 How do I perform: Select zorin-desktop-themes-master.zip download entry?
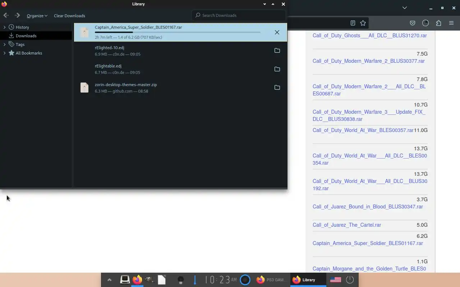pos(180,88)
